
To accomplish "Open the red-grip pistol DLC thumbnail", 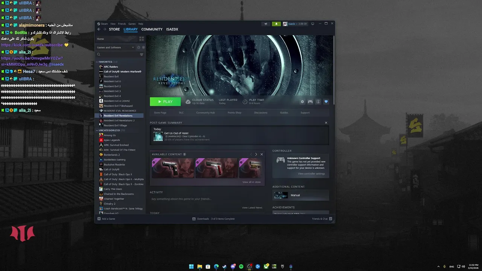I will [x=217, y=168].
